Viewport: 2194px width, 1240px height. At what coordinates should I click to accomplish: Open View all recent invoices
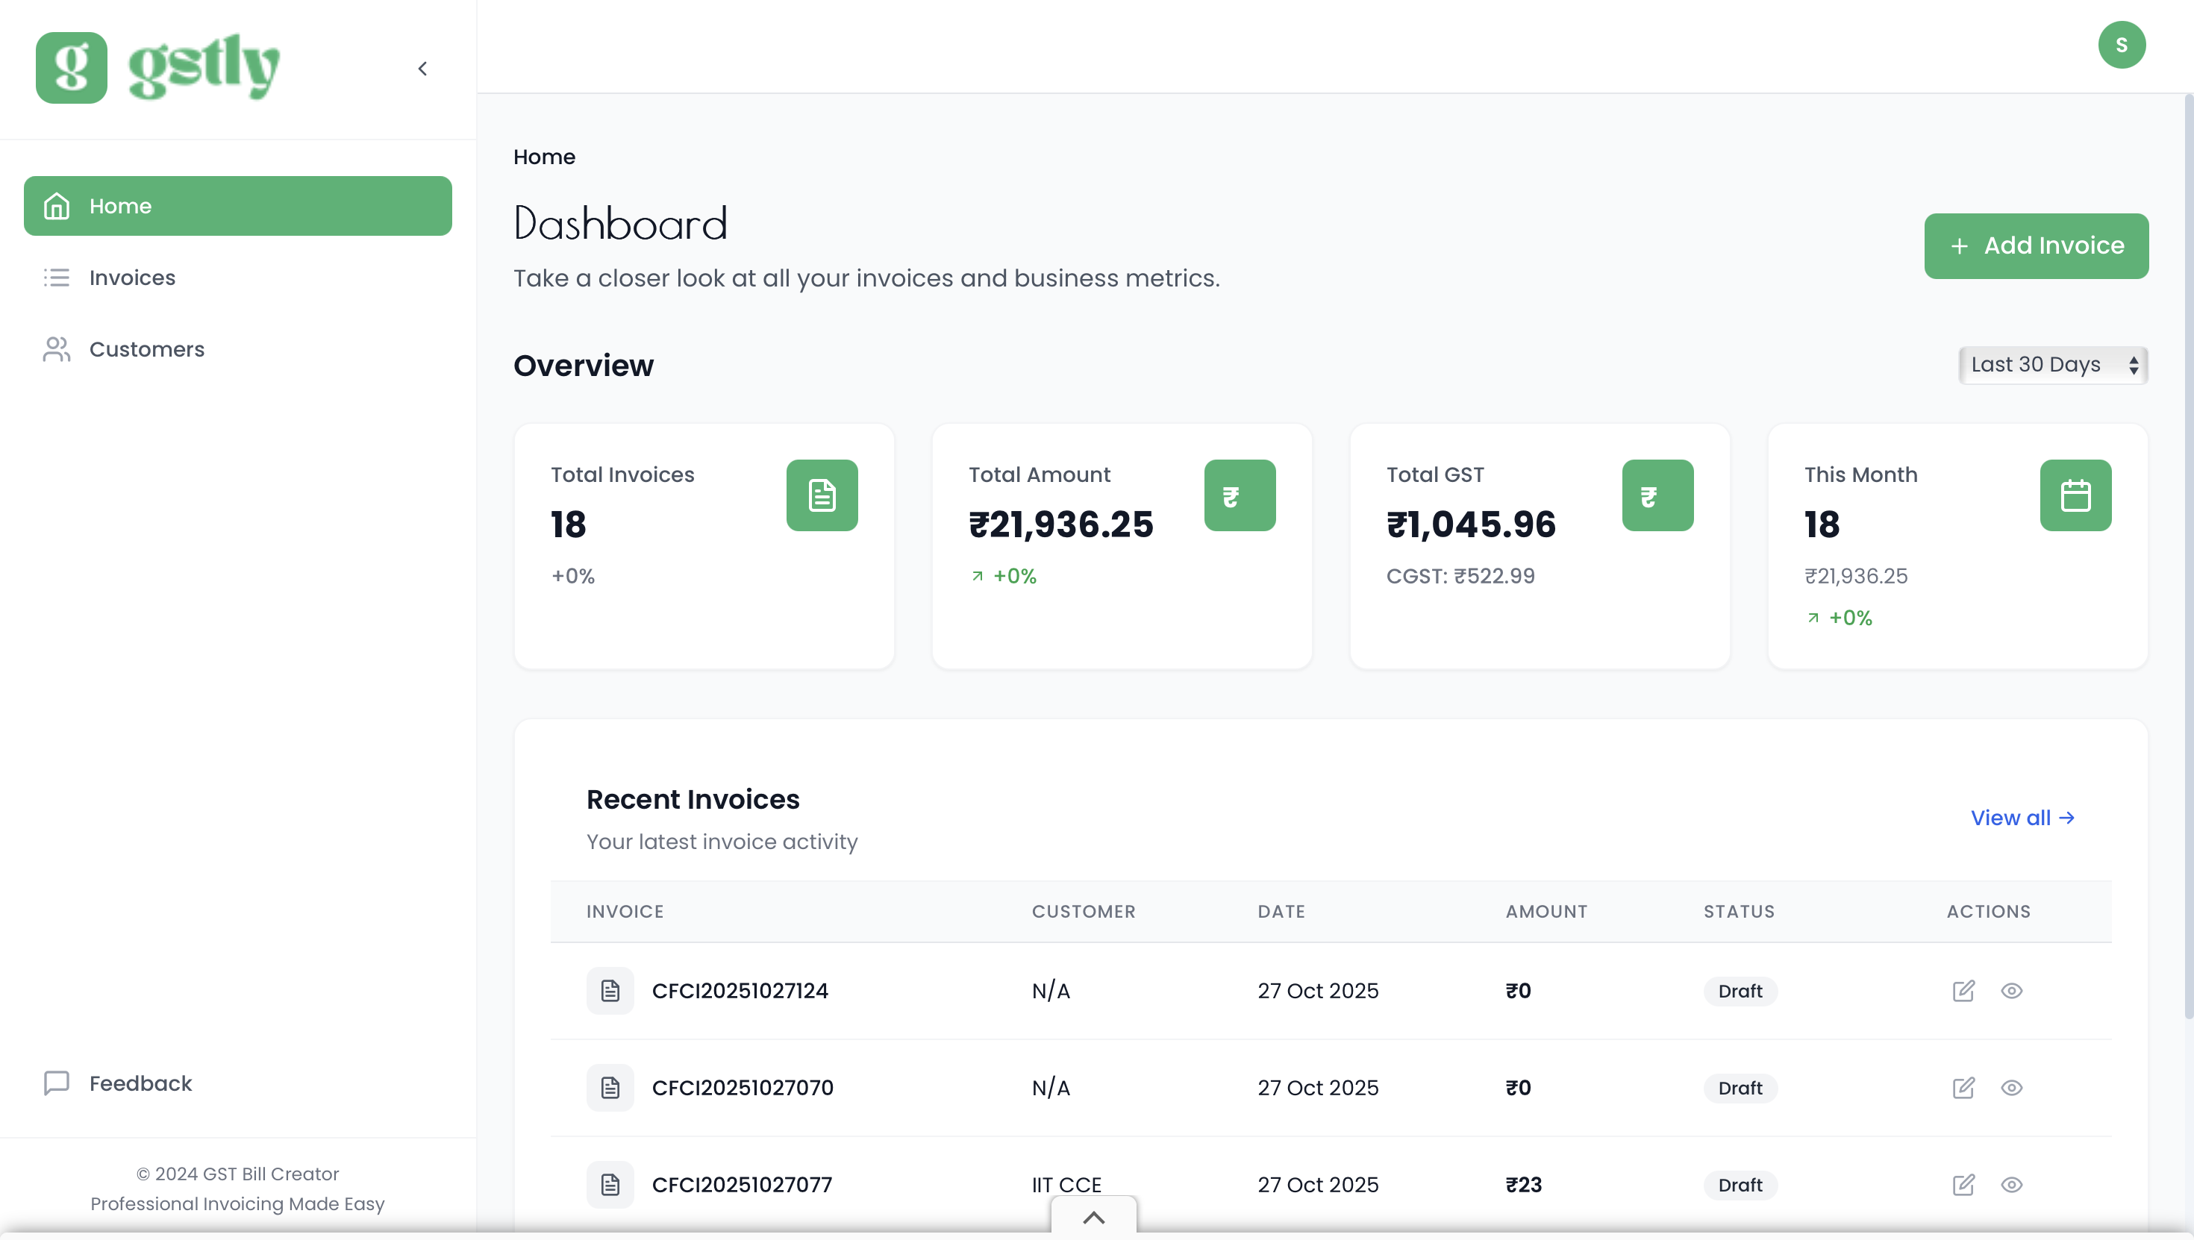[2023, 818]
